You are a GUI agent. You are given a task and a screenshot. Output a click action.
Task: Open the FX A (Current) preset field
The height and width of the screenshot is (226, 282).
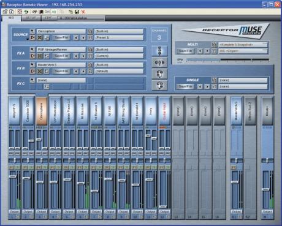click(119, 56)
